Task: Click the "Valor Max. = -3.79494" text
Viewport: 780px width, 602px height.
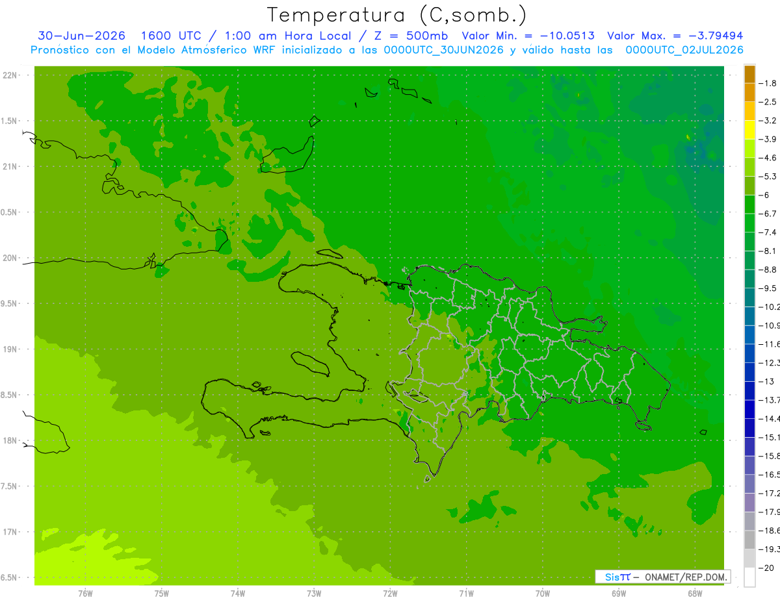Action: click(x=675, y=36)
